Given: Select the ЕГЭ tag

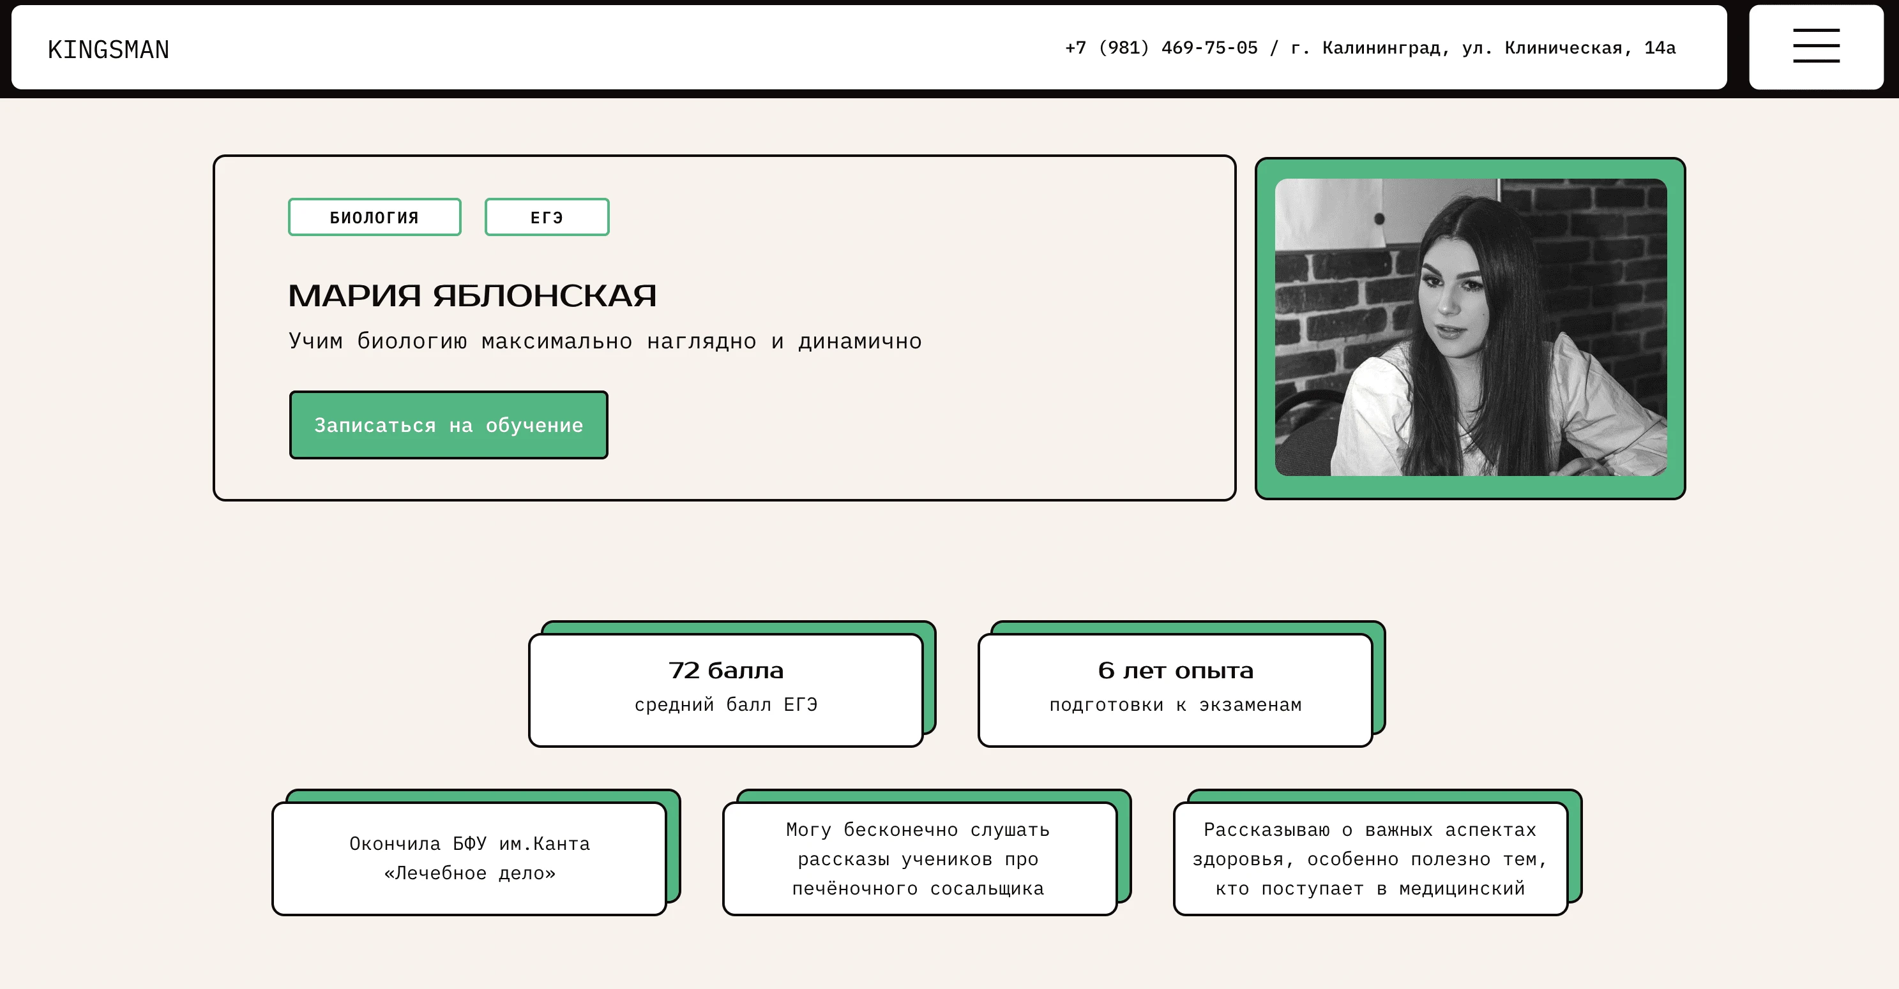Looking at the screenshot, I should pyautogui.click(x=547, y=217).
